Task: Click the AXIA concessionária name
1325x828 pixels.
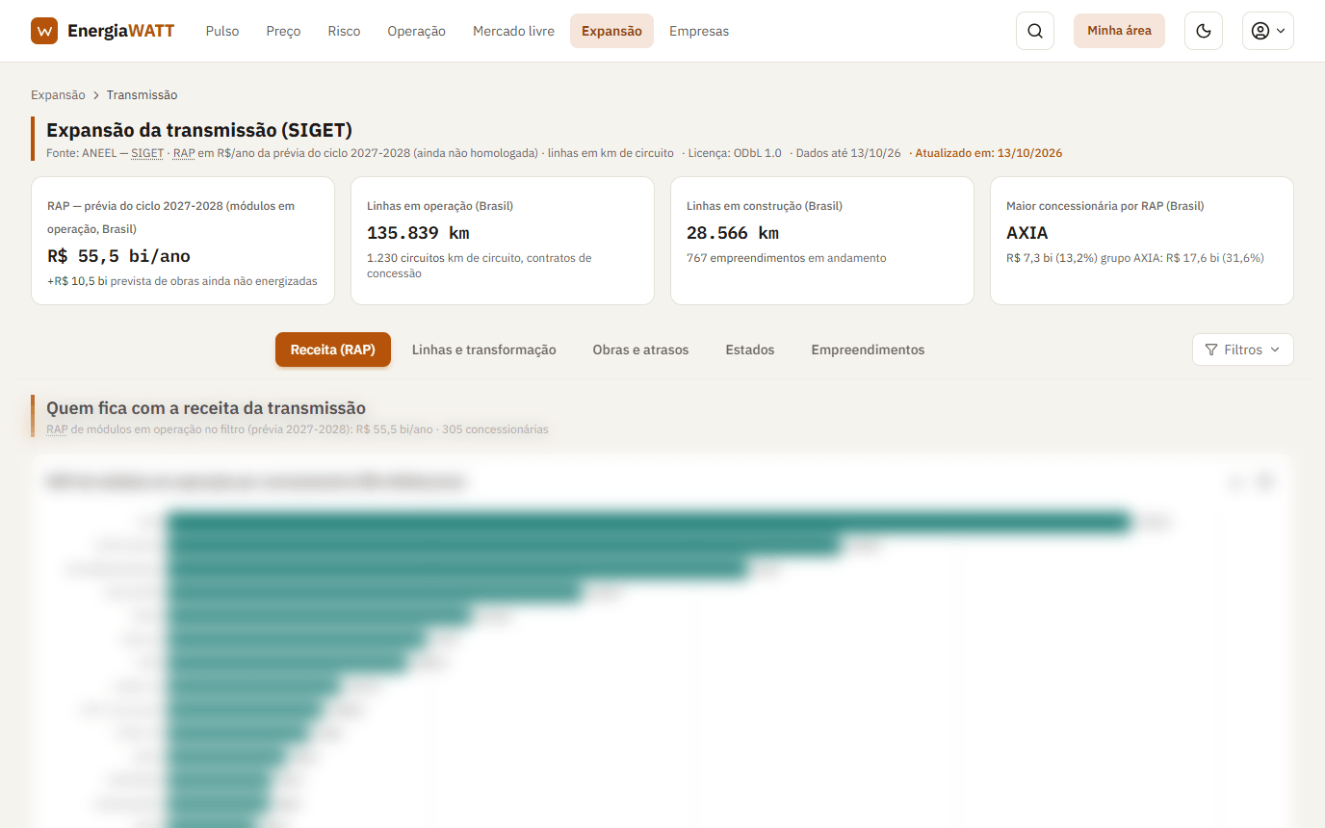Action: [1027, 233]
